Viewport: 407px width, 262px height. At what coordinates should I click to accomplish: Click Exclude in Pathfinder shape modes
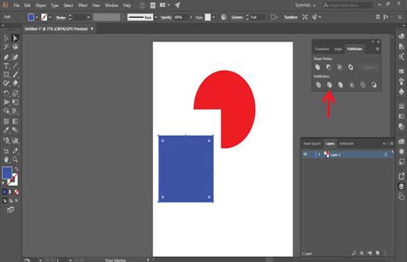coord(351,68)
